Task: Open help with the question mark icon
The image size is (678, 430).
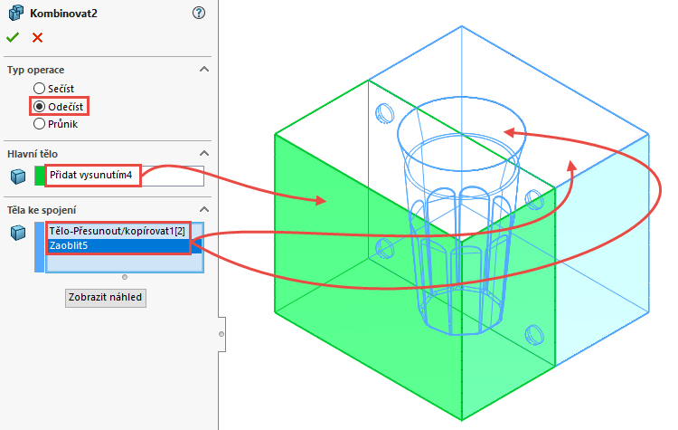Action: pos(199,13)
